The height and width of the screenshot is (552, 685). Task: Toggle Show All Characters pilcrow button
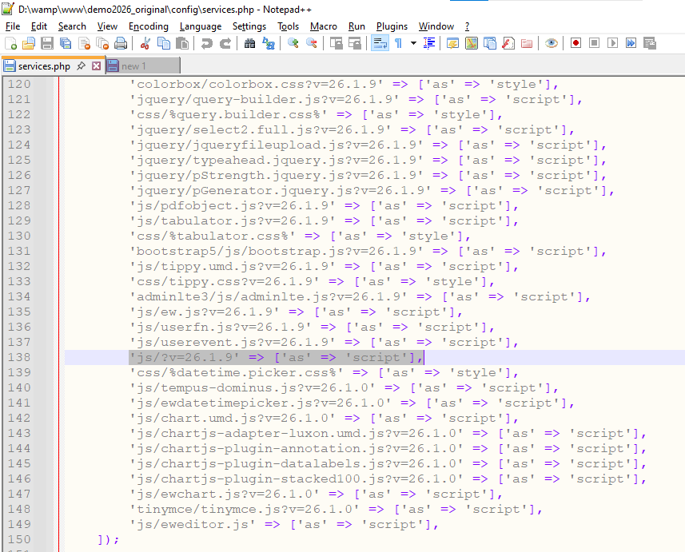pyautogui.click(x=398, y=43)
